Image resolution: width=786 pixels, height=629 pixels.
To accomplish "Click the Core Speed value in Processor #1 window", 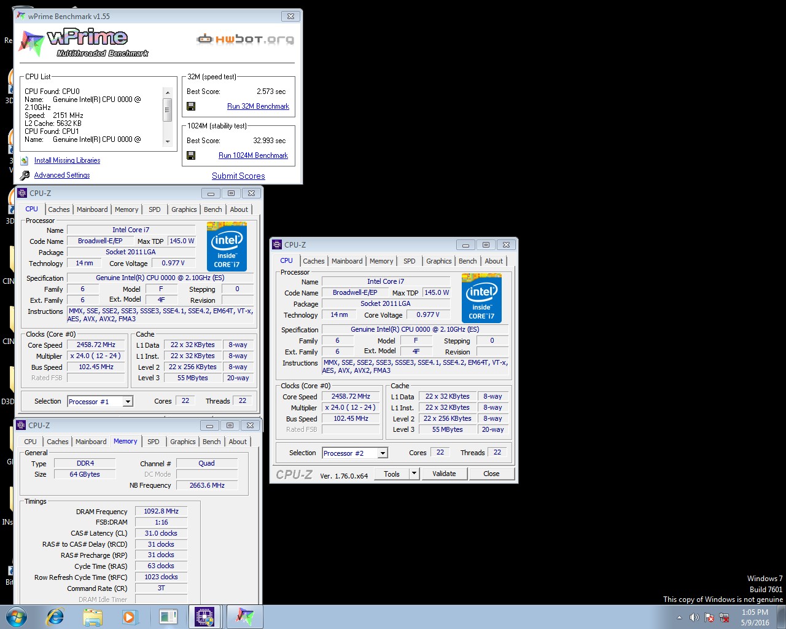I will [x=96, y=345].
